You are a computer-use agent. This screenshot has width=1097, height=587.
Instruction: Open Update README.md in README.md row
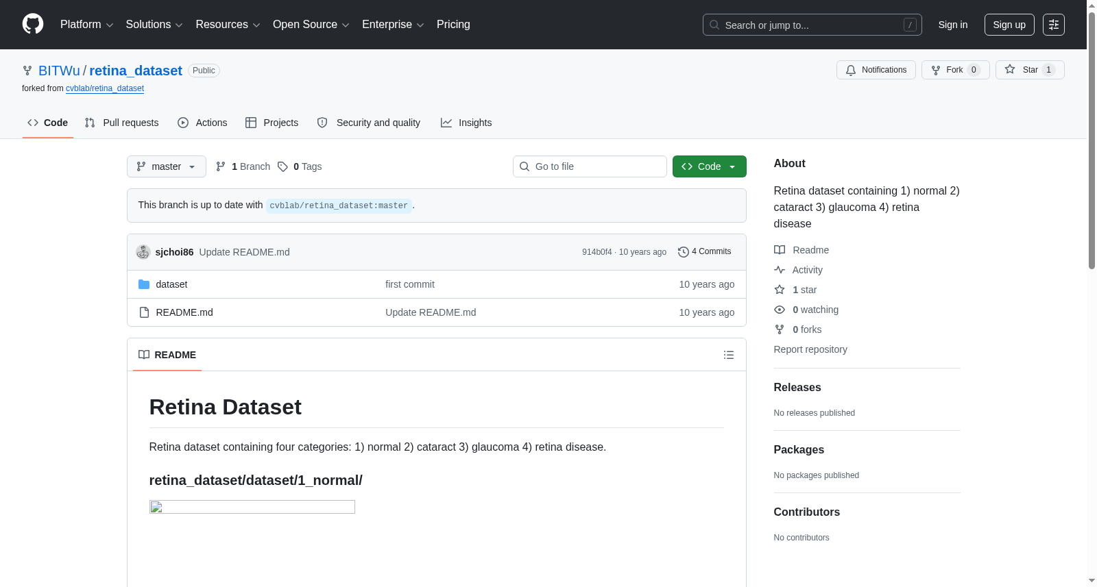point(431,312)
